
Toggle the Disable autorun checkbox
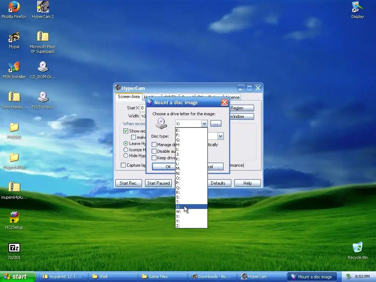[154, 151]
